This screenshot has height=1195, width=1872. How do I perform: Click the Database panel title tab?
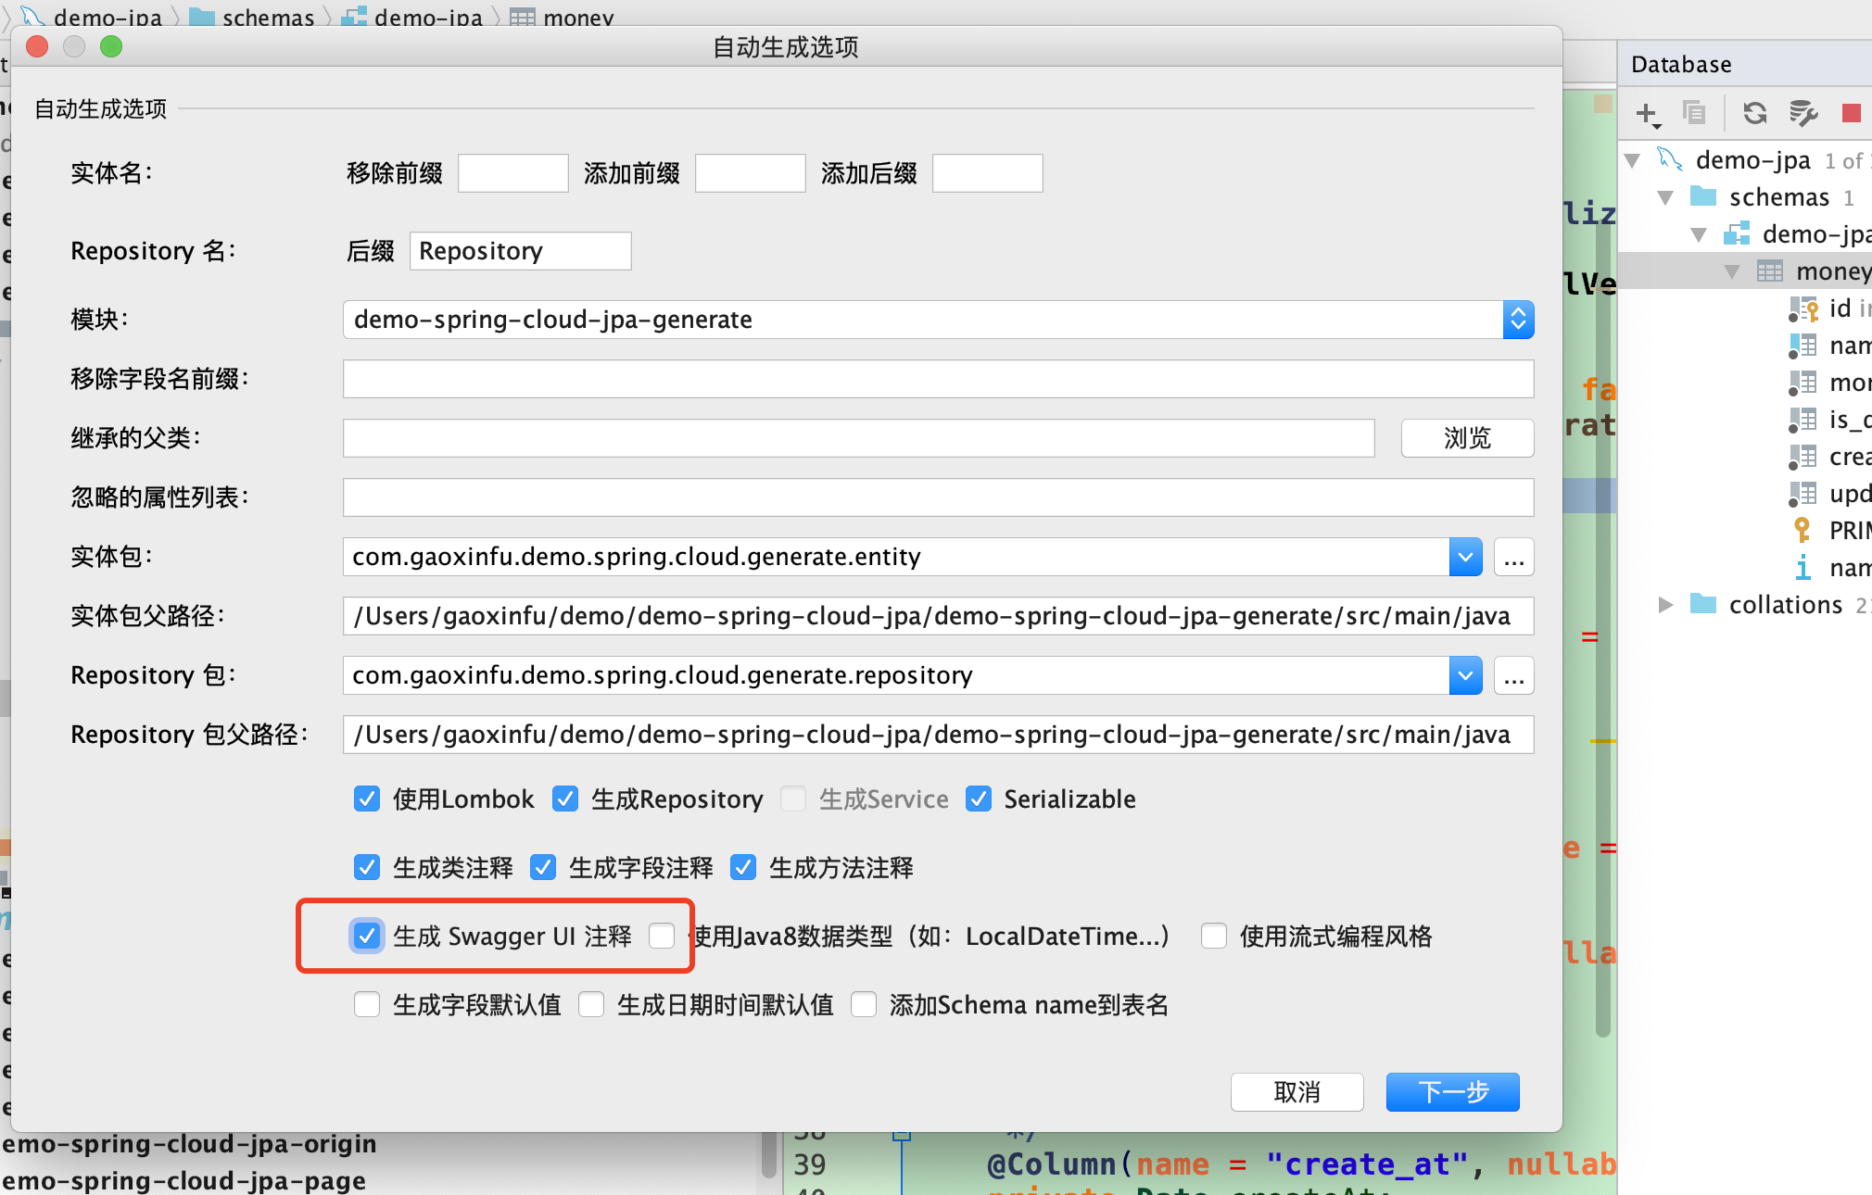tap(1681, 64)
